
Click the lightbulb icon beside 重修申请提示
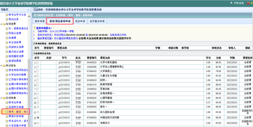(x=34, y=28)
